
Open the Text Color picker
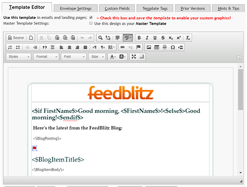113,57
